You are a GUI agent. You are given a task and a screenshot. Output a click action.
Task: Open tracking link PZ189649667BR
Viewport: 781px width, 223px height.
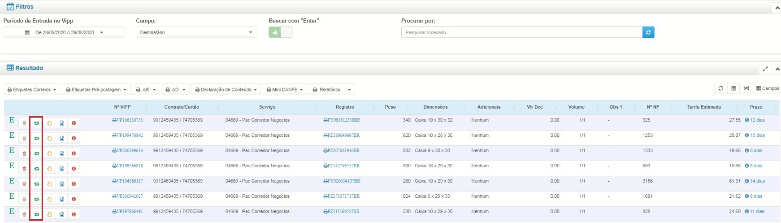pyautogui.click(x=342, y=135)
